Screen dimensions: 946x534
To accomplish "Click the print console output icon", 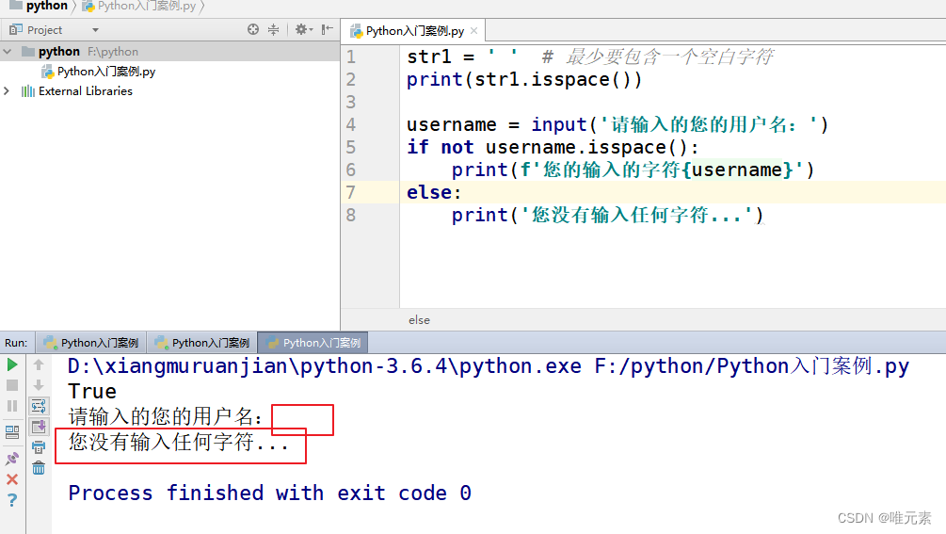I will click(39, 447).
